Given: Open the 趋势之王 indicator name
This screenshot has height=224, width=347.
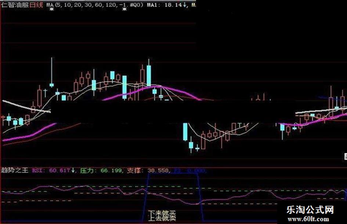Looking at the screenshot, I should [15, 170].
